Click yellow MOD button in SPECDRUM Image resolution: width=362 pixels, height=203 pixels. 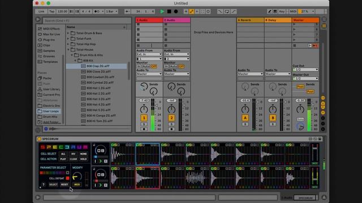(77, 184)
